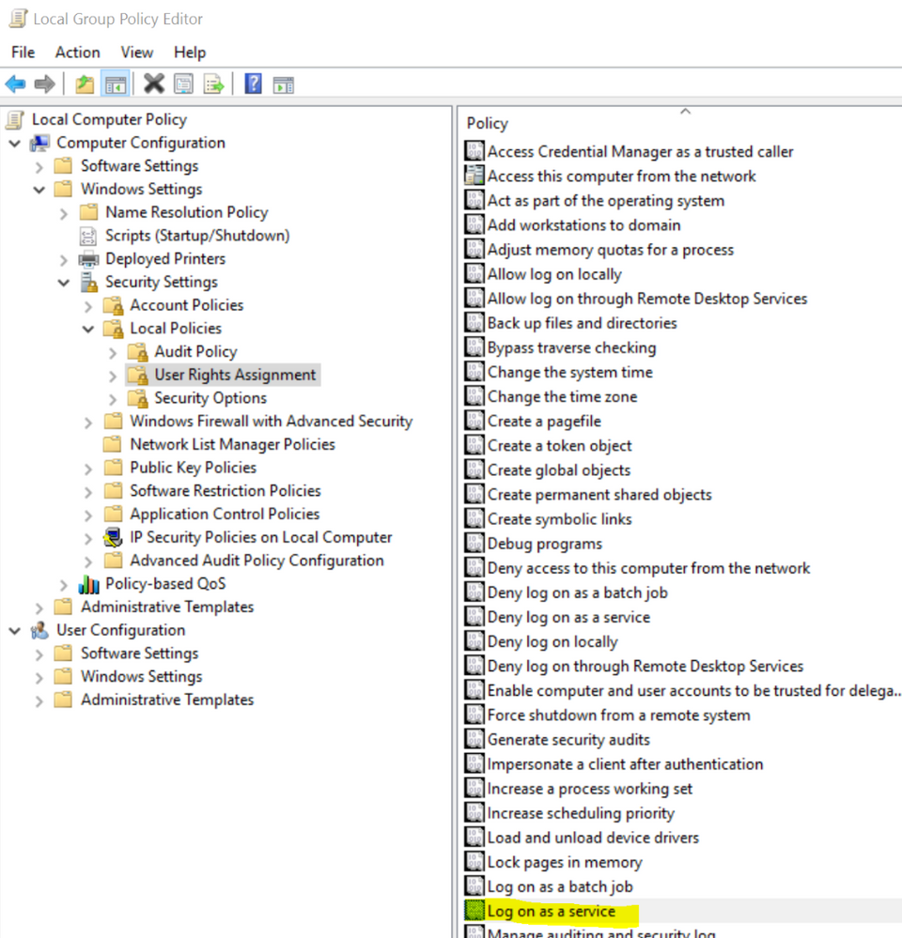This screenshot has width=902, height=938.
Task: Click the Up one level folder icon
Action: (84, 84)
